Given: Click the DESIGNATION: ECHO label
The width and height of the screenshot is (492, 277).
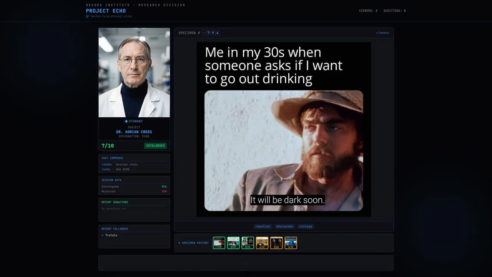Looking at the screenshot, I should pyautogui.click(x=134, y=136).
